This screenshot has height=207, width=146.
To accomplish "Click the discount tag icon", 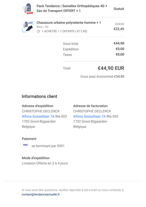I will (x=38, y=31).
